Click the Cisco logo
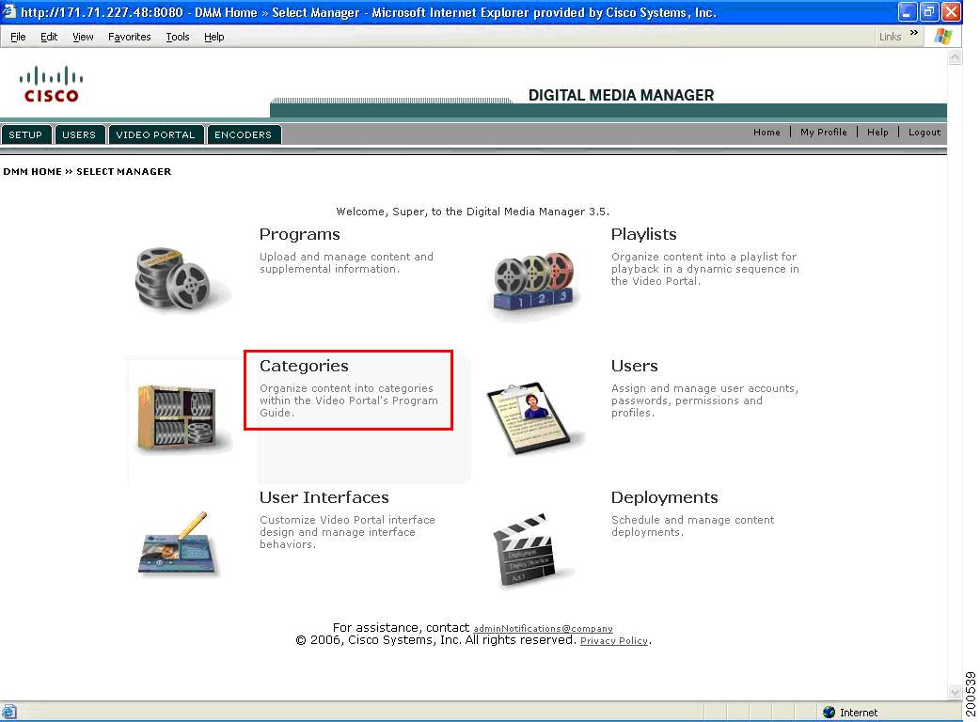 51,82
